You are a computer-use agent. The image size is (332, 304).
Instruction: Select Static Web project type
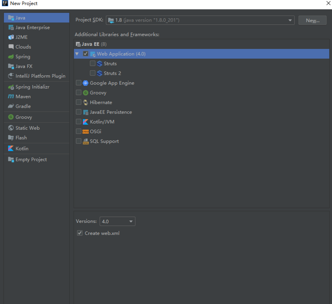click(x=37, y=128)
